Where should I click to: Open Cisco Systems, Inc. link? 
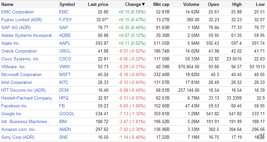(x=20, y=59)
